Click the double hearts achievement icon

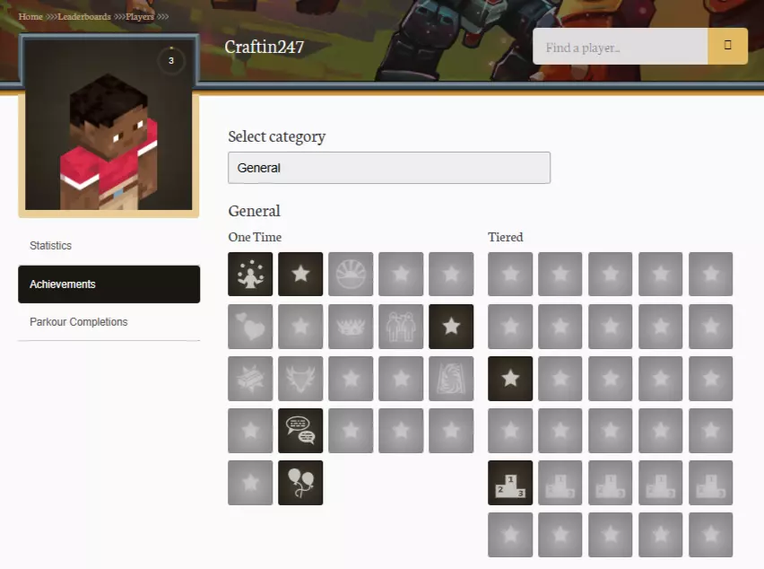click(250, 327)
